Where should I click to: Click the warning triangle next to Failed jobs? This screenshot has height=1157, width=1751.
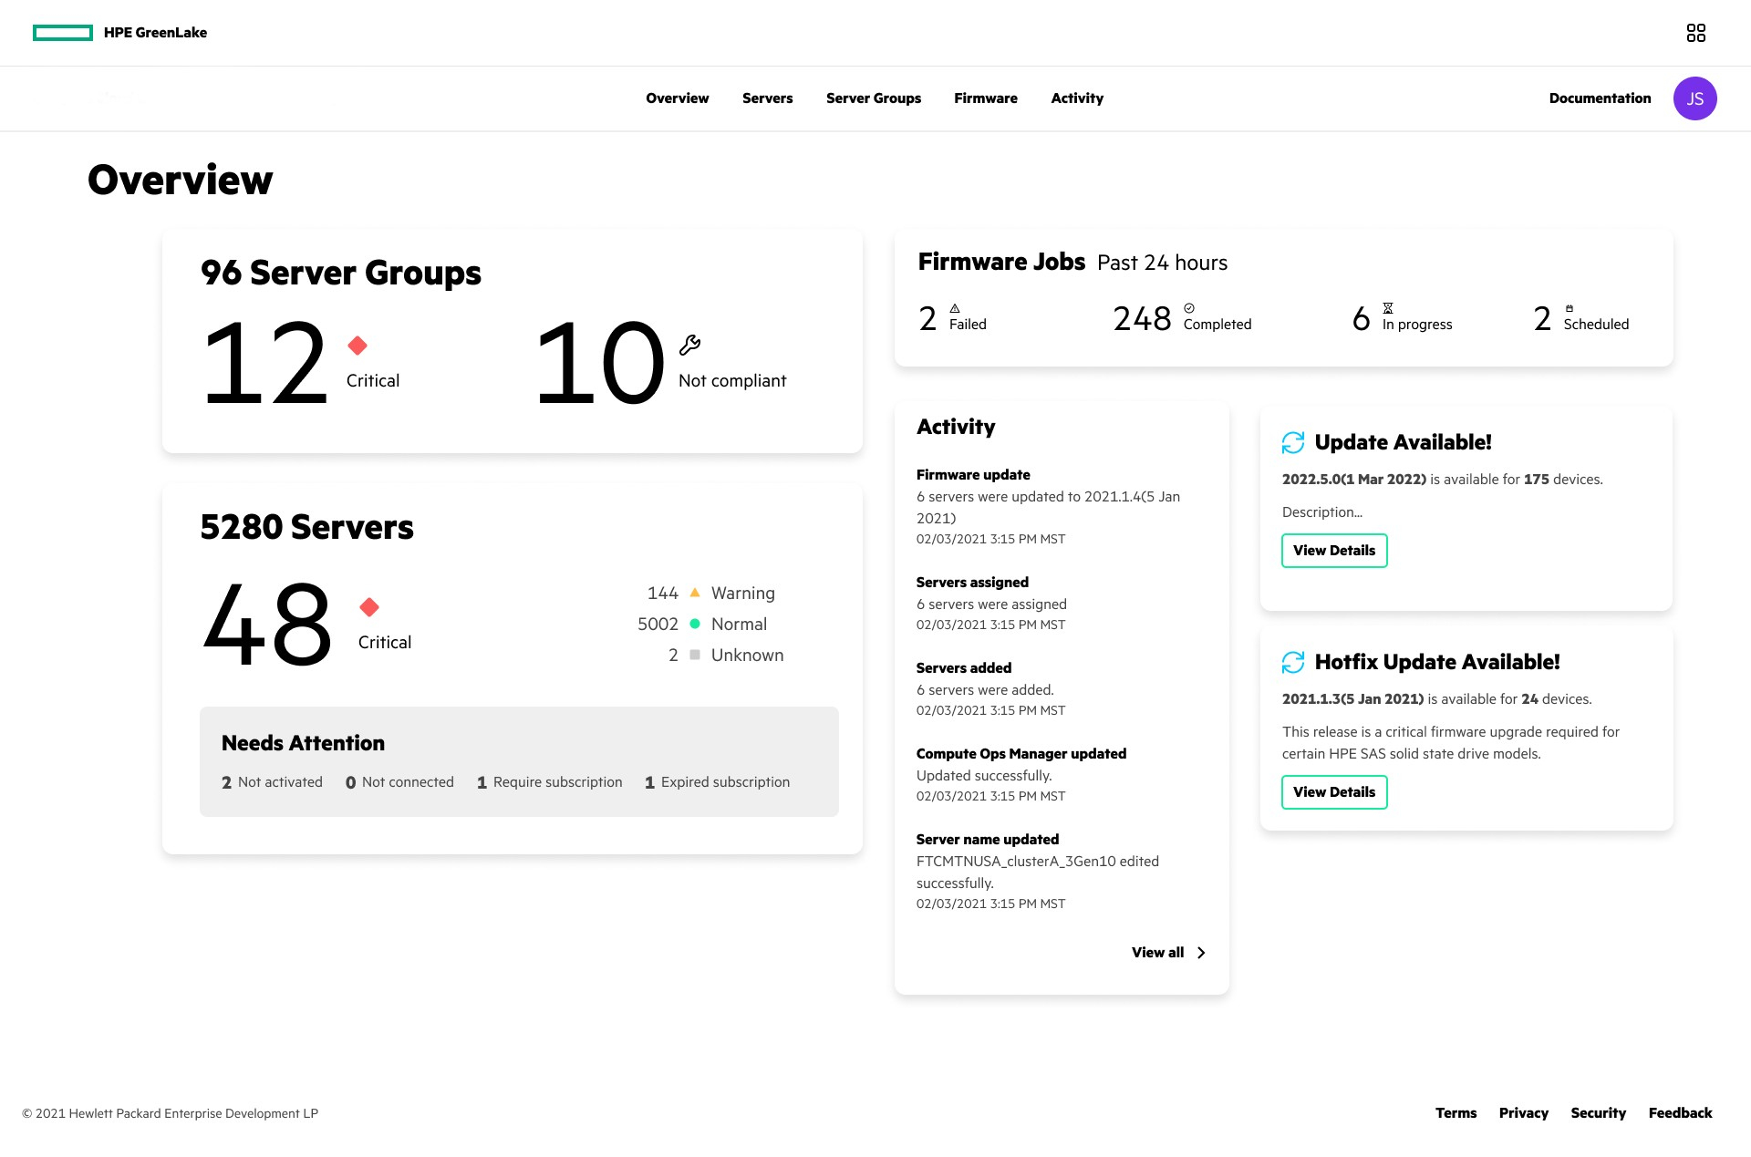(954, 309)
